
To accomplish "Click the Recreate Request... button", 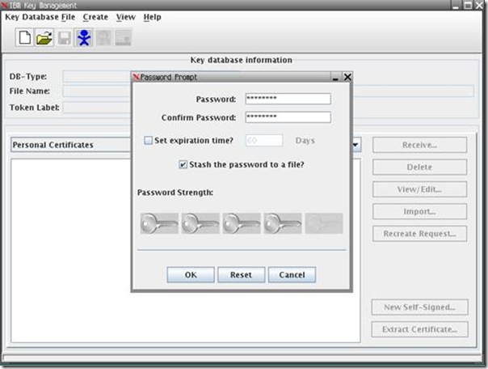I will (x=419, y=234).
